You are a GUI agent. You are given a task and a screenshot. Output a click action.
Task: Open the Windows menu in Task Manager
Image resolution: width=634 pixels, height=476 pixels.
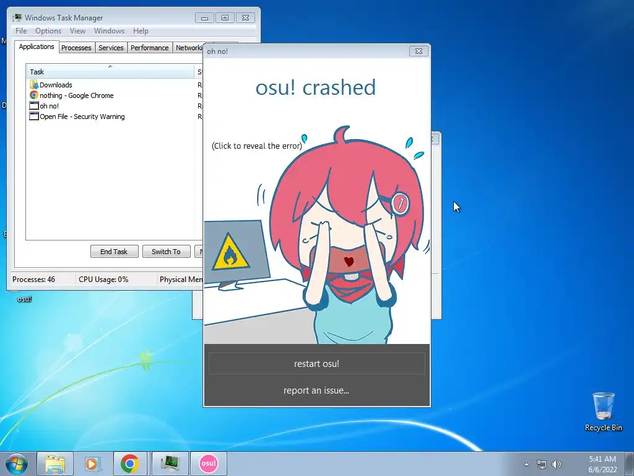[x=109, y=31]
